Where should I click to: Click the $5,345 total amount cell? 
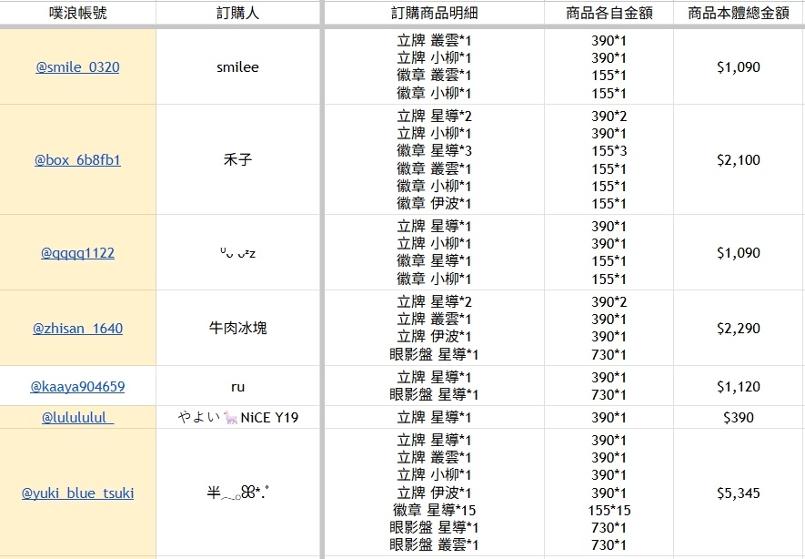click(x=739, y=493)
